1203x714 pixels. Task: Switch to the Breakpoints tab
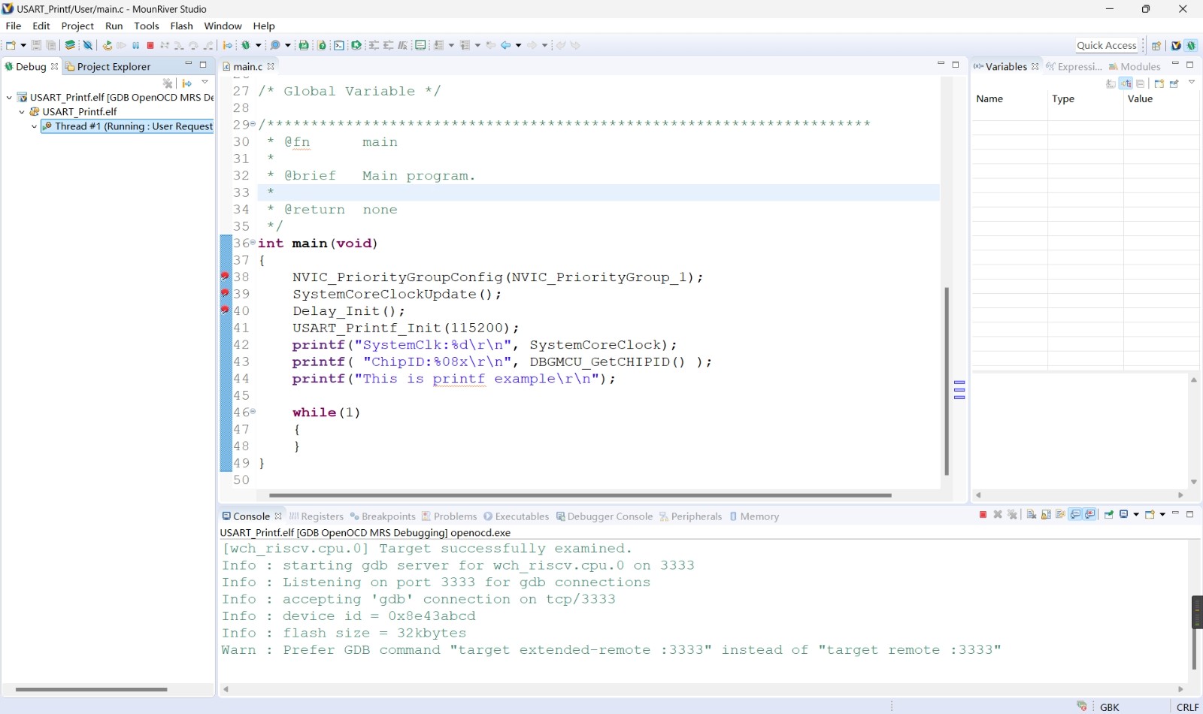(383, 516)
